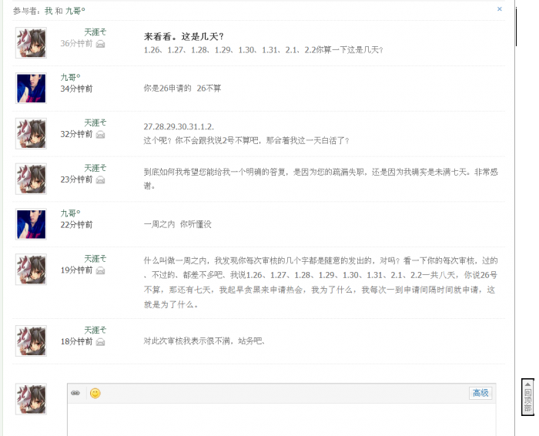
Task: Click 九哥 in the 参与者 participants header
Action: coord(75,11)
